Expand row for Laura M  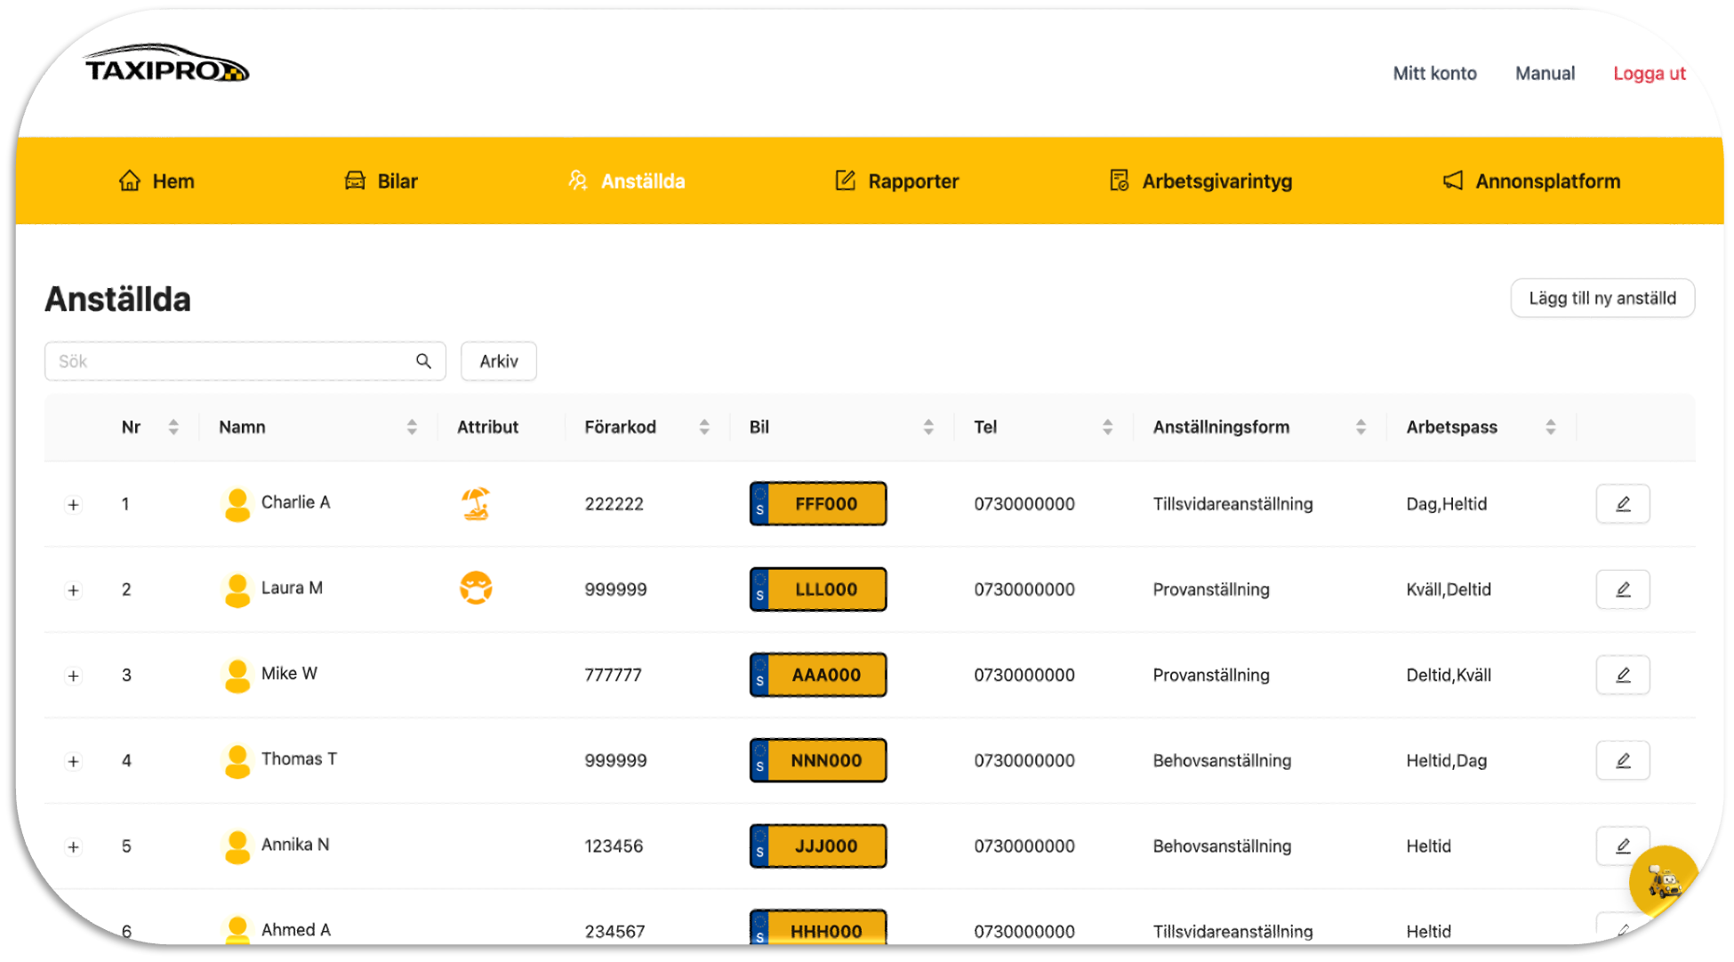click(74, 590)
